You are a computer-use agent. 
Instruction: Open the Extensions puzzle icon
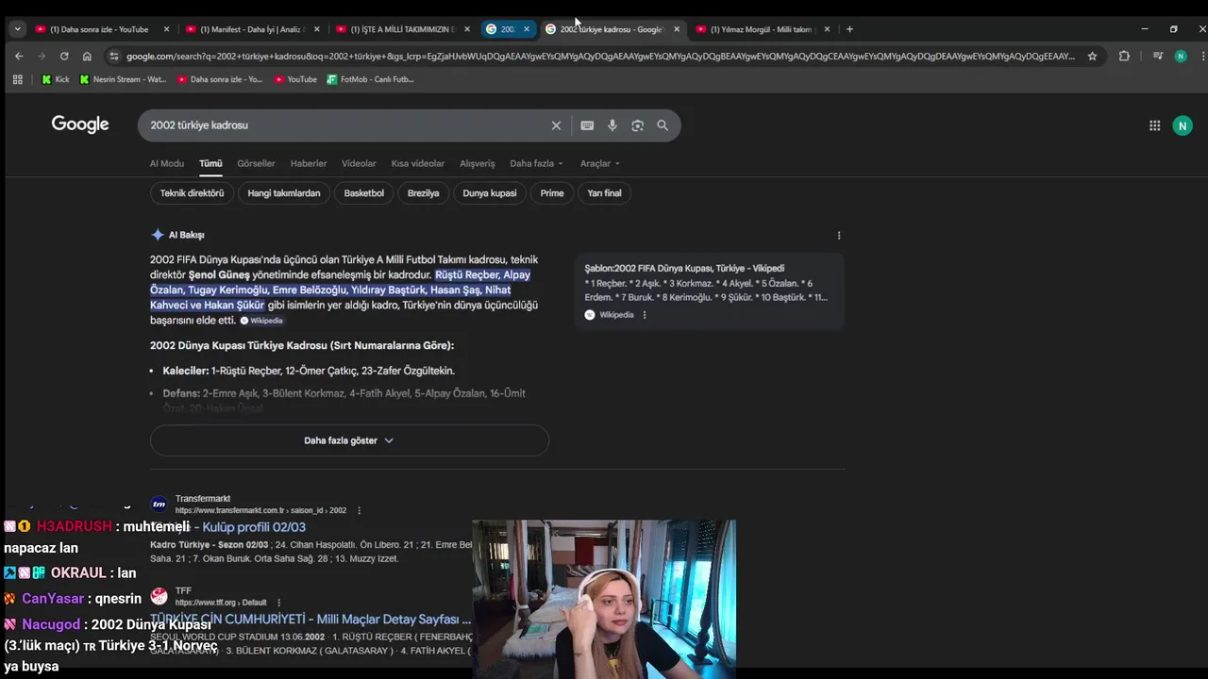1124,56
